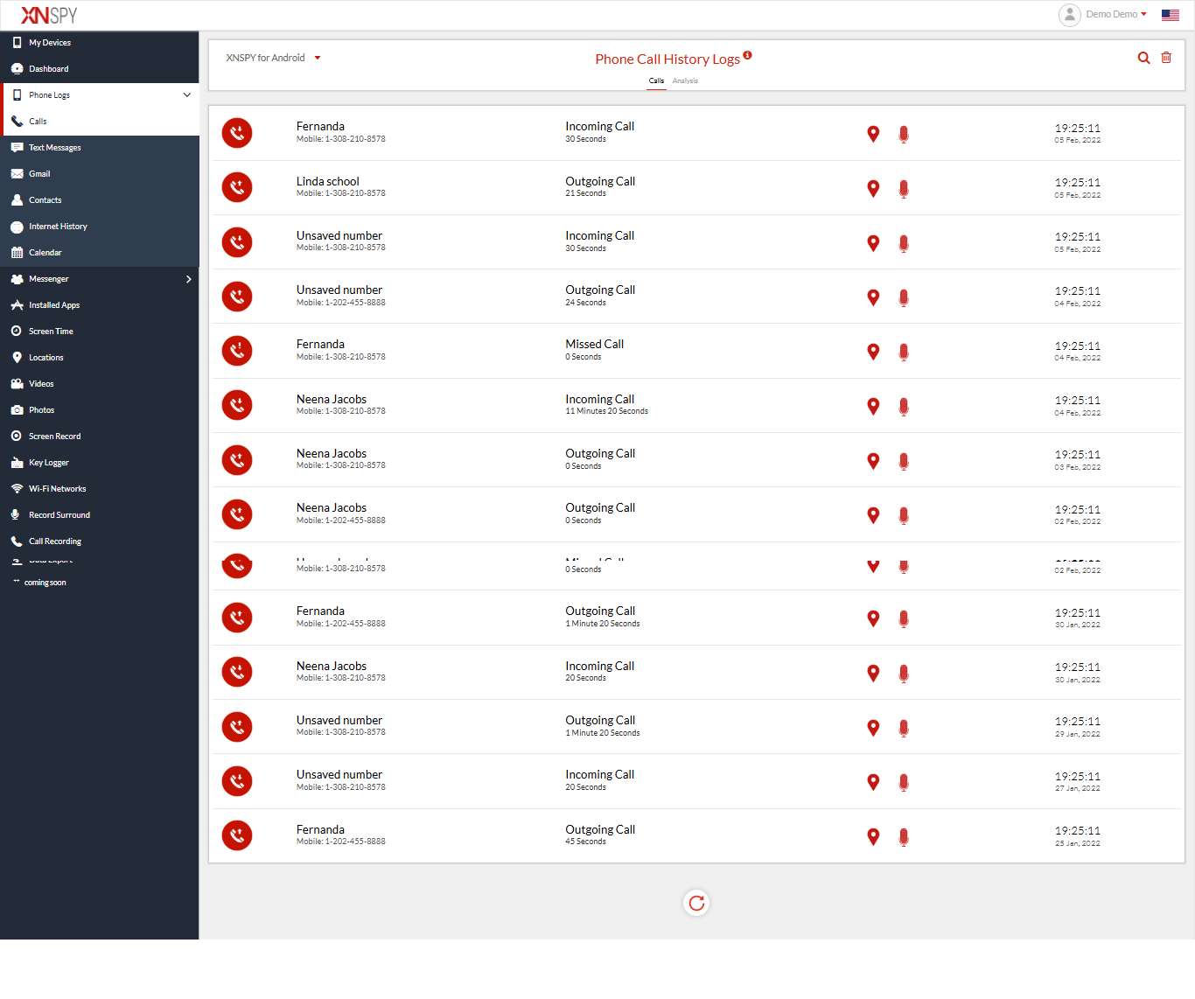The width and height of the screenshot is (1195, 999).
Task: Play recording microphone for first Fernanda call
Action: click(904, 134)
